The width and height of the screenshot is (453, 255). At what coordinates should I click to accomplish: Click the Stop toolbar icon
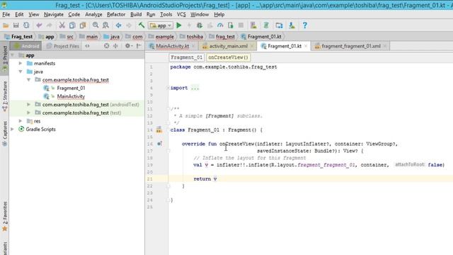tap(241, 25)
